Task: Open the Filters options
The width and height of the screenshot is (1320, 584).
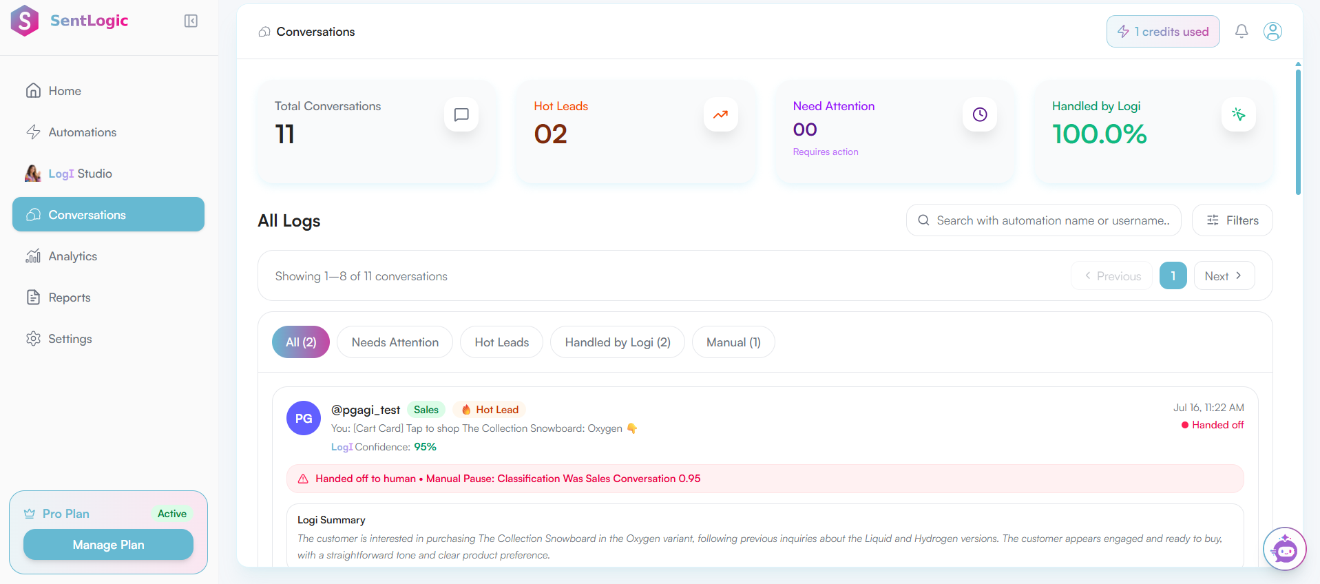Action: pyautogui.click(x=1233, y=220)
